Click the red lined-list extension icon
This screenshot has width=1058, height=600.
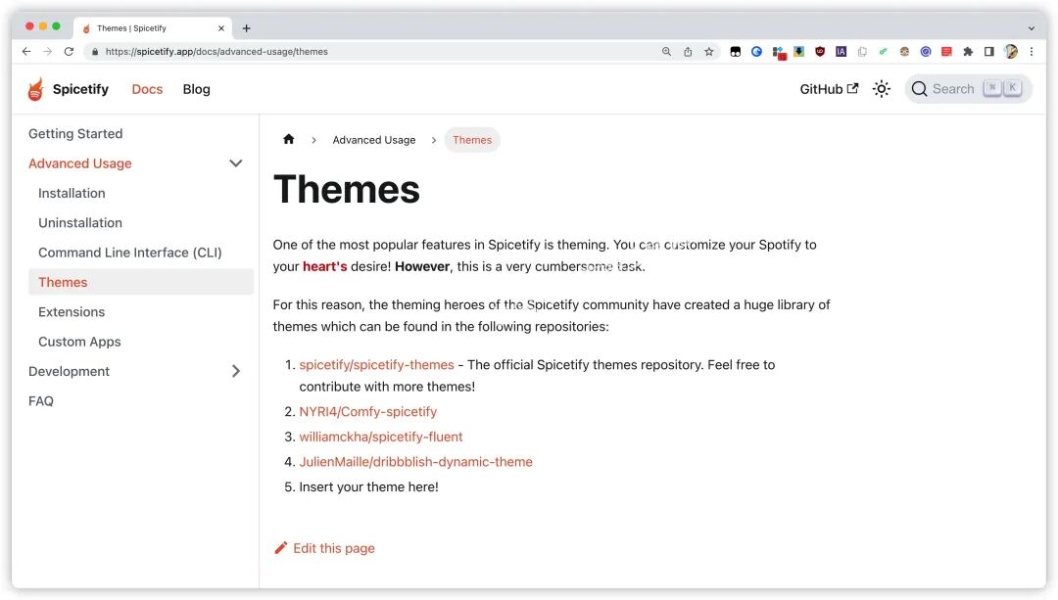[946, 51]
